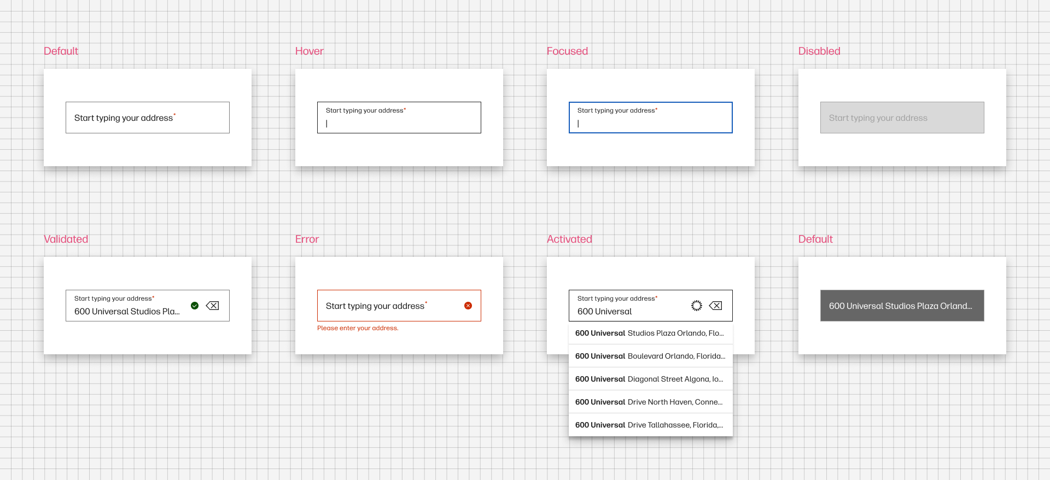Click the clear icon in the Activated field
This screenshot has width=1050, height=480.
click(716, 306)
